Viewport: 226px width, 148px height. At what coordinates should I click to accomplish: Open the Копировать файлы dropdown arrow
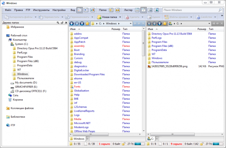coord(36,17)
